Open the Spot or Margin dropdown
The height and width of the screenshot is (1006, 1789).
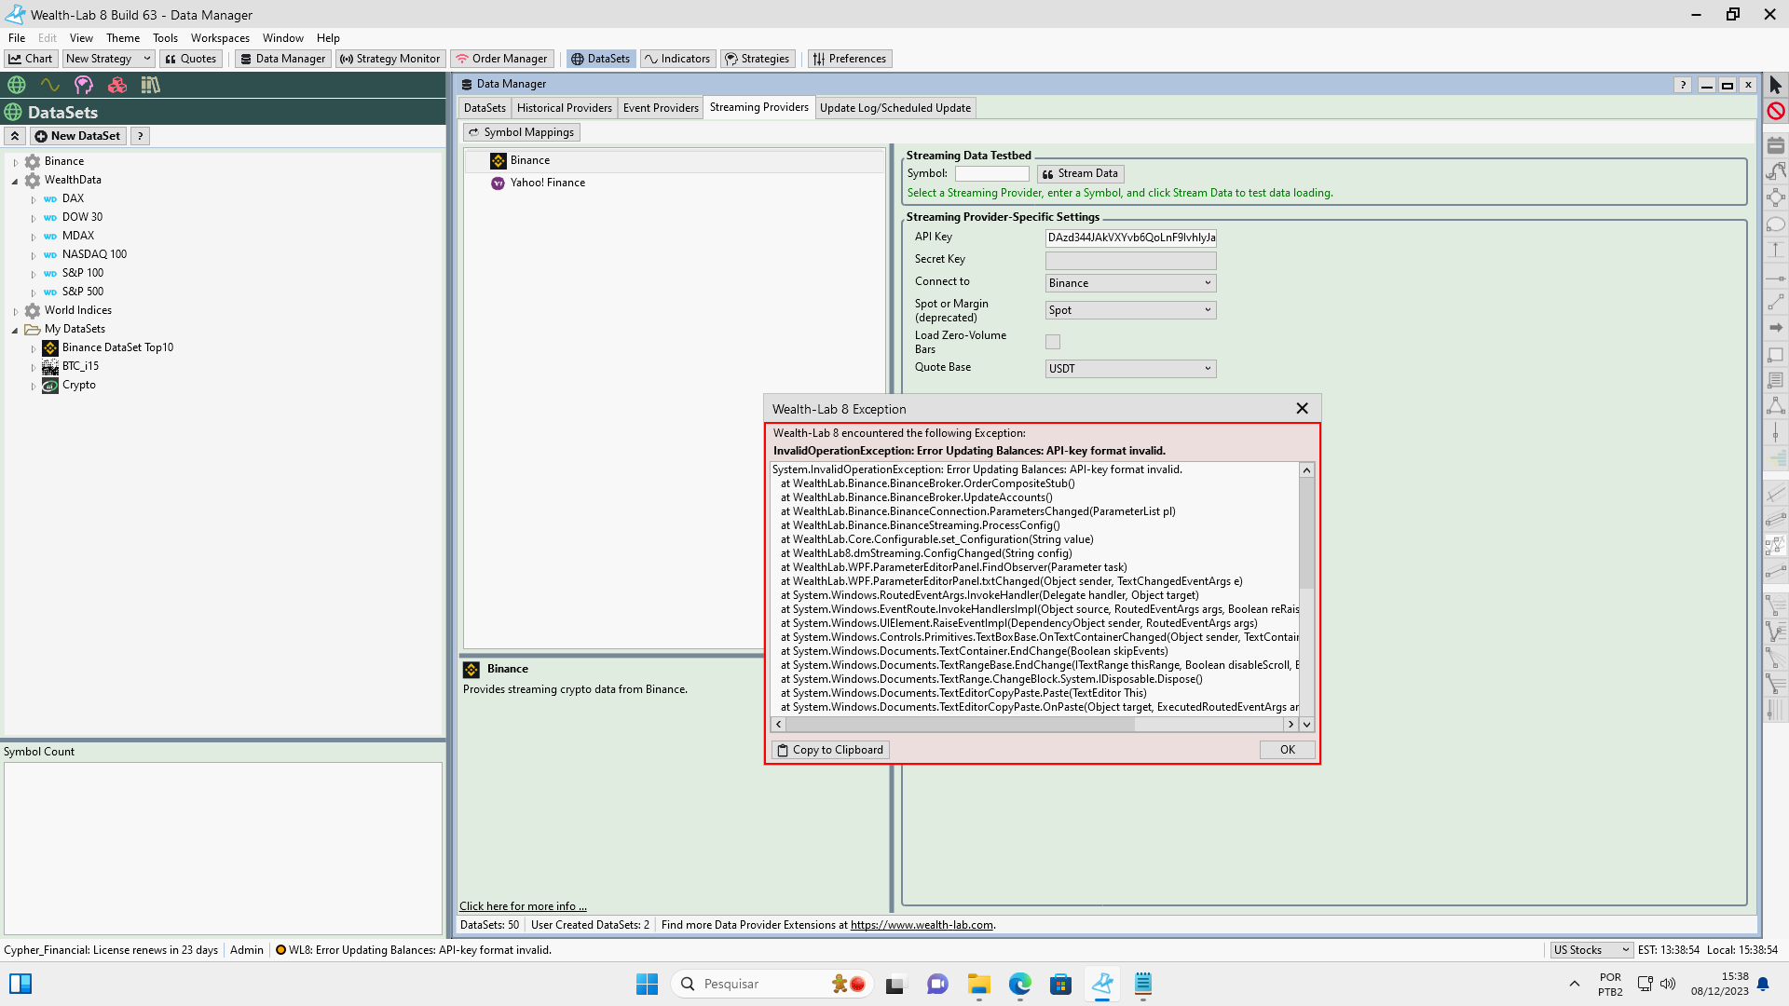click(x=1130, y=310)
